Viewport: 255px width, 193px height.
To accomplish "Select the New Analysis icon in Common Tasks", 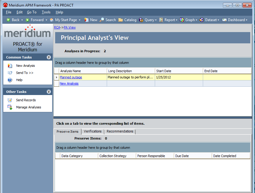I will pos(9,65).
